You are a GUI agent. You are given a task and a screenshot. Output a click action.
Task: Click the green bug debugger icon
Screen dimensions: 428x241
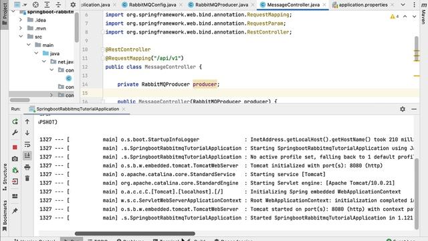[15, 170]
